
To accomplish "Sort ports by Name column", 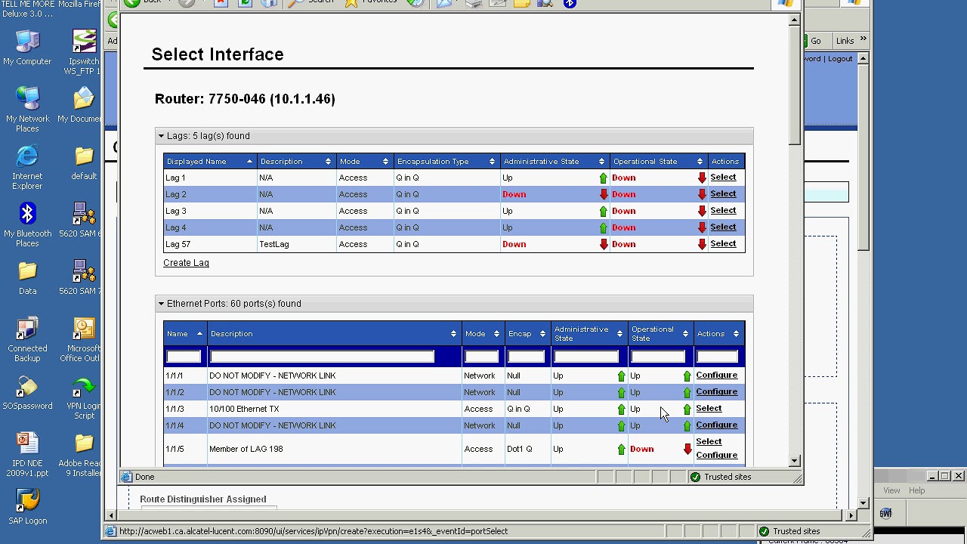I will [x=184, y=334].
